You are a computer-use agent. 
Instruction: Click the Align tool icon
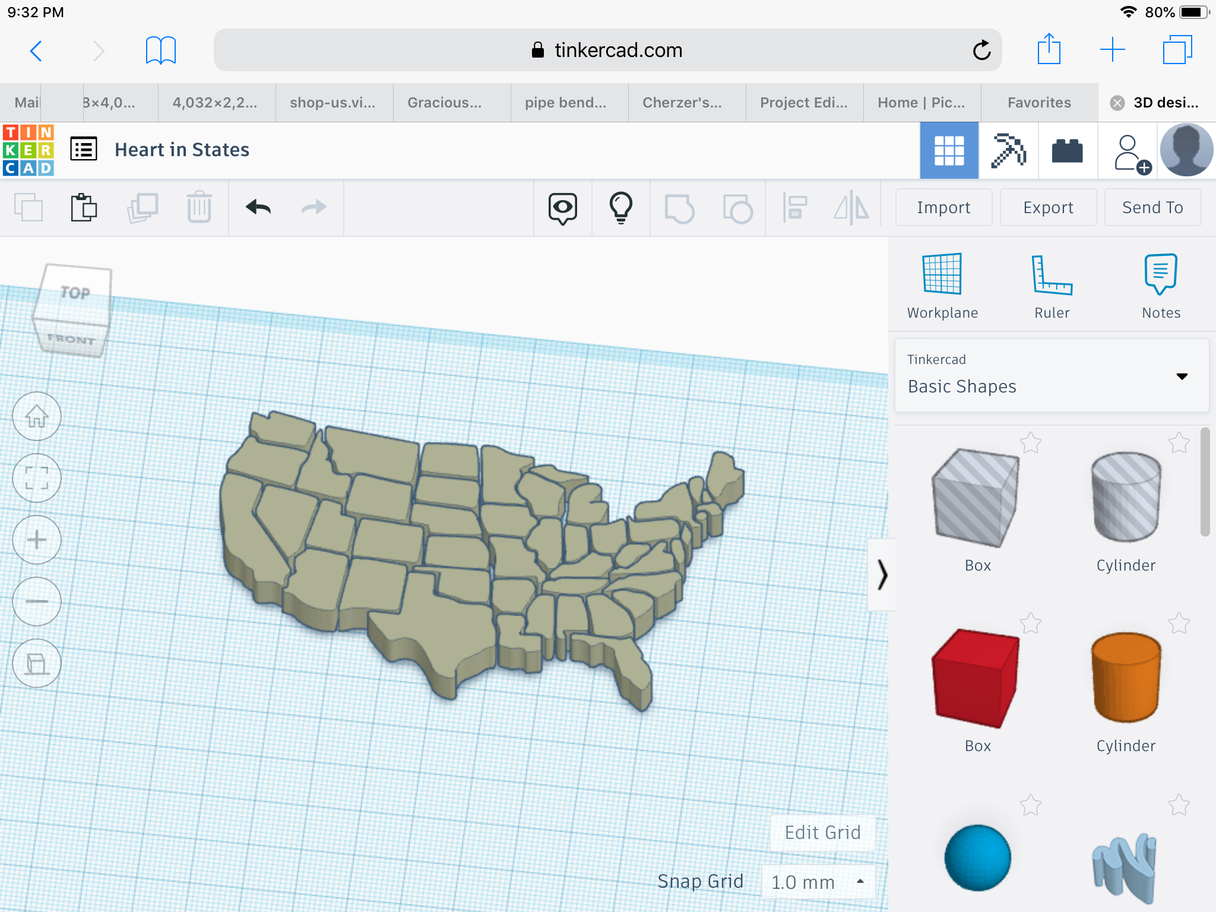(795, 208)
